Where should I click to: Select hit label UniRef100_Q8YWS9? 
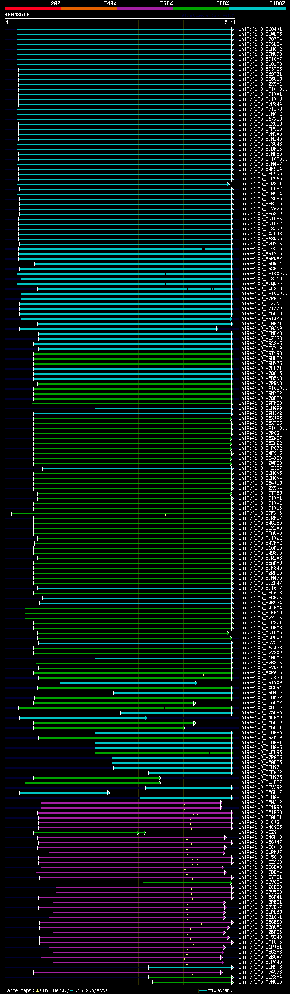tap(260, 668)
